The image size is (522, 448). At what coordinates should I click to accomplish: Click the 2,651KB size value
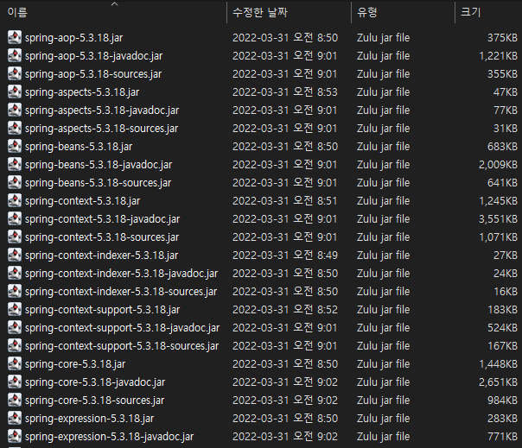[x=498, y=382]
